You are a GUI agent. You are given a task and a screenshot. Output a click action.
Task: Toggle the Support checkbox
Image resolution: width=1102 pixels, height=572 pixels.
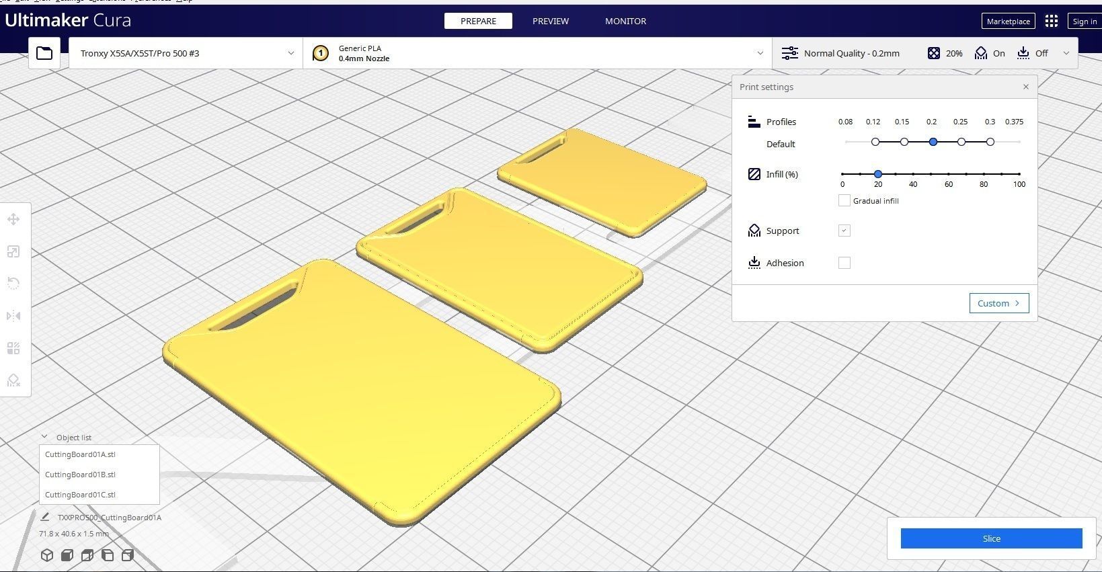(844, 231)
